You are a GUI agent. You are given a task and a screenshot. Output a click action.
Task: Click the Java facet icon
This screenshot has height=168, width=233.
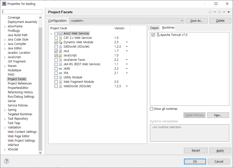61,51
